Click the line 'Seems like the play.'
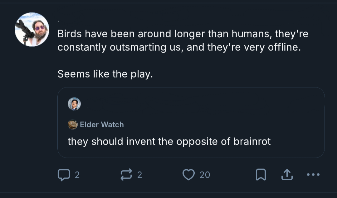This screenshot has width=337, height=198. (105, 74)
